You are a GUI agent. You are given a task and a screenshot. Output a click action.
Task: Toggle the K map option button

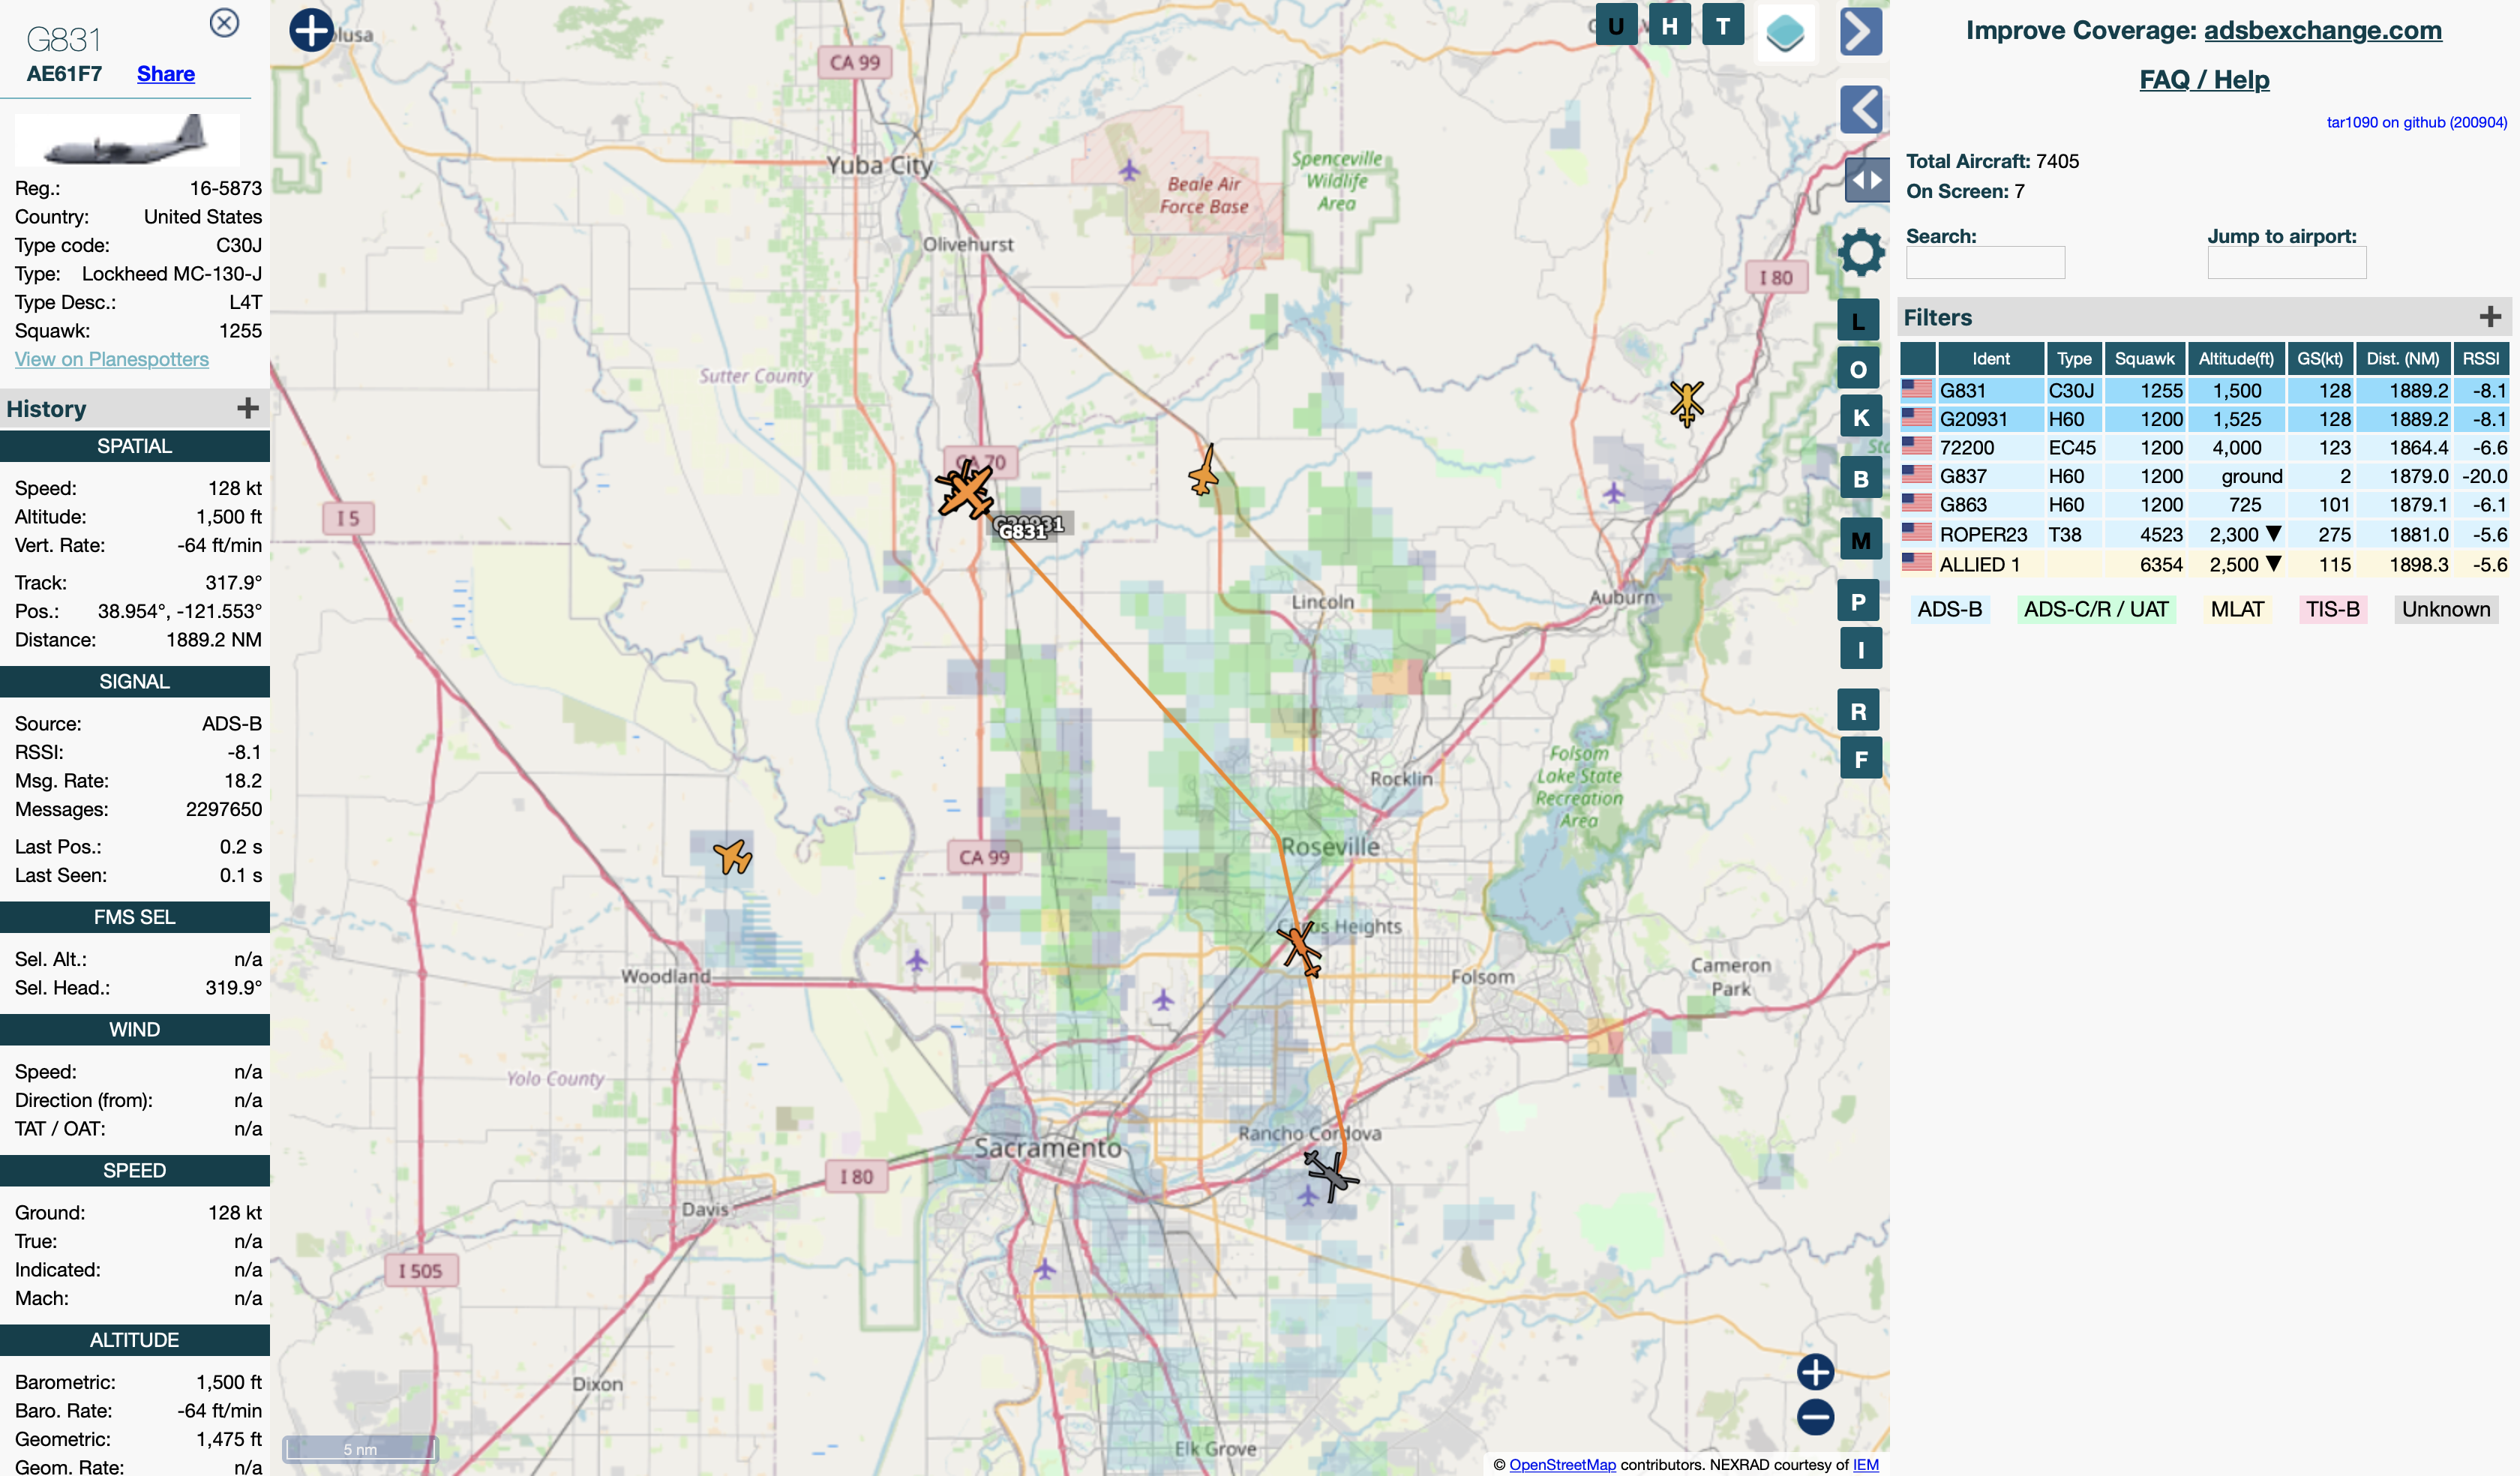[1861, 417]
